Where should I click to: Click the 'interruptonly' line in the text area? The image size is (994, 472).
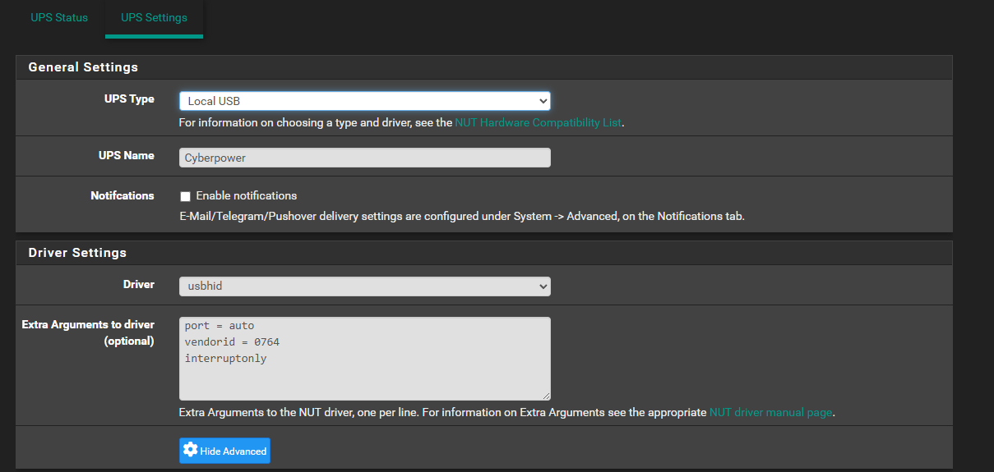point(225,359)
